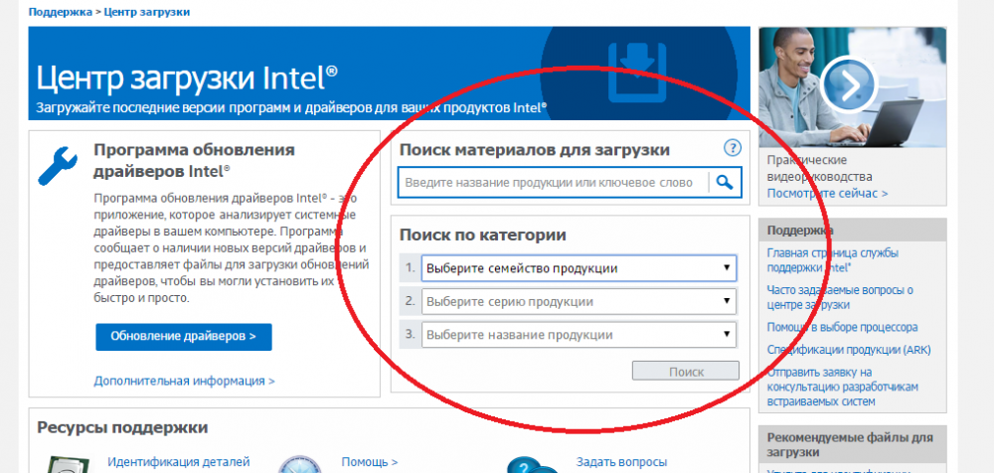
Task: Expand the Выберите серию продукции dropdown
Action: 579,301
